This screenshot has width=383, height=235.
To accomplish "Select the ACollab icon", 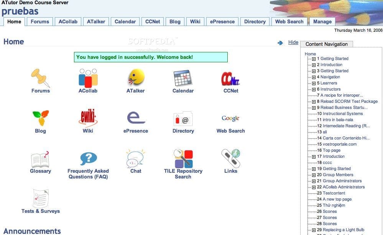I will (x=88, y=79).
